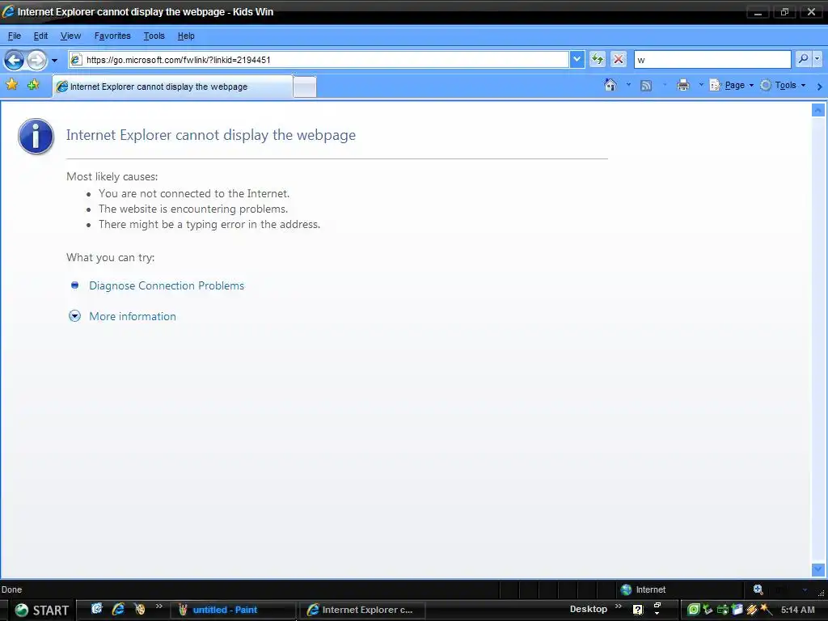Expand the Print options dropdown arrow
828x621 pixels.
point(701,85)
